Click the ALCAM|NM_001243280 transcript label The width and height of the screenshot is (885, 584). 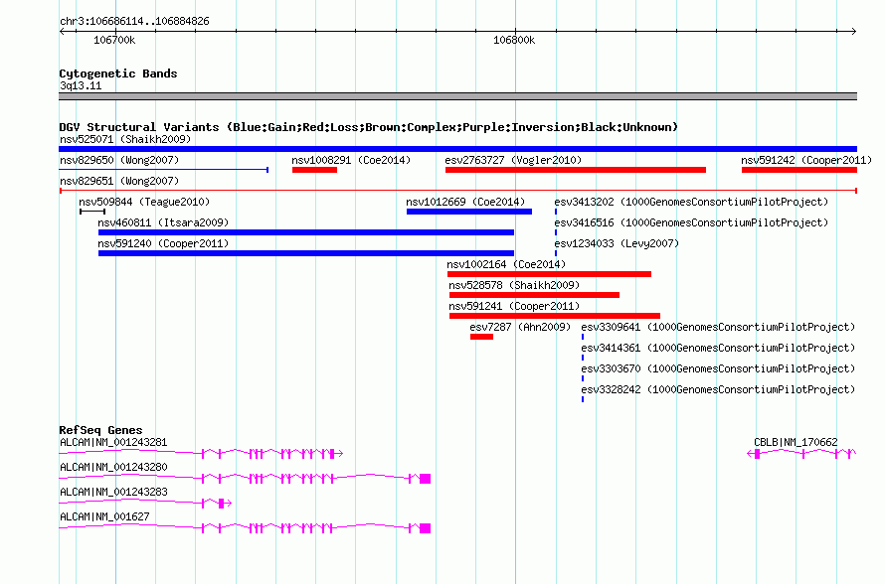[x=113, y=468]
